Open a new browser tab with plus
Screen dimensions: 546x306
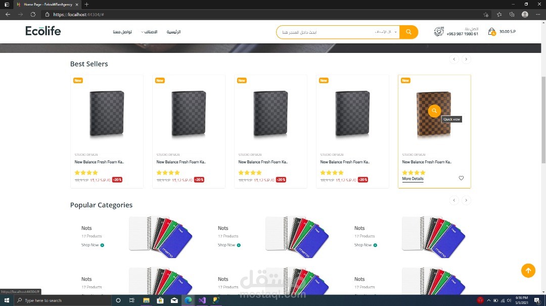coord(86,4)
